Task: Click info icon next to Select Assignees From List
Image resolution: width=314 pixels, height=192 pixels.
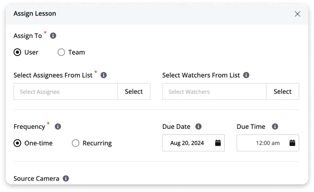Action: tap(104, 75)
